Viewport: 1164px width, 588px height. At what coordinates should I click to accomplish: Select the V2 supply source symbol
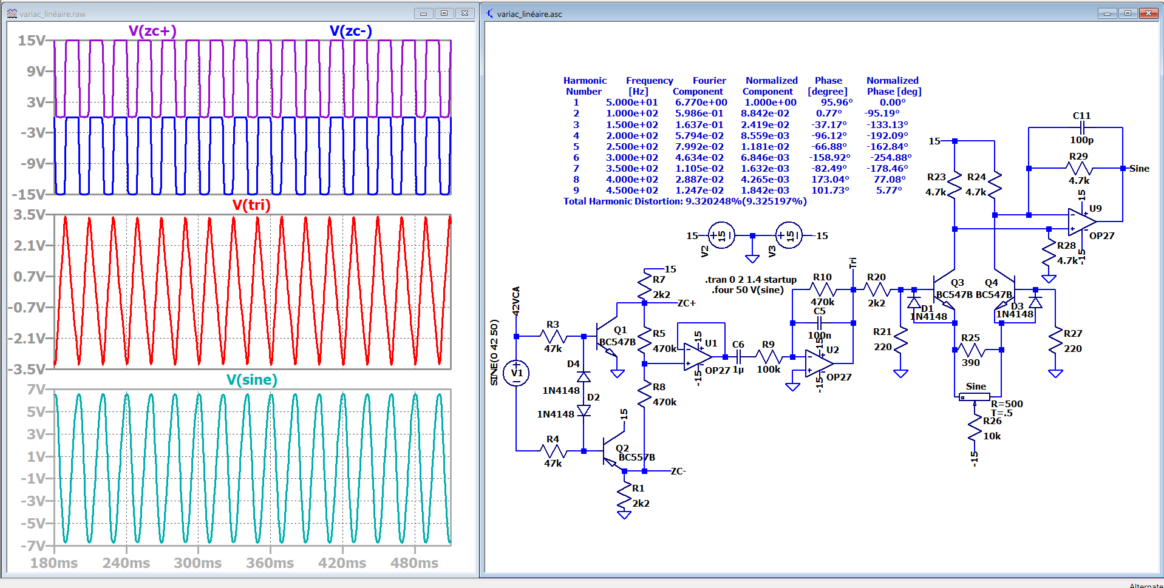(x=721, y=235)
